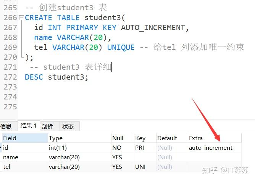Image resolution: width=255 pixels, height=181 pixels.
Task: Click line number 275 in gutter
Action: [x=10, y=107]
